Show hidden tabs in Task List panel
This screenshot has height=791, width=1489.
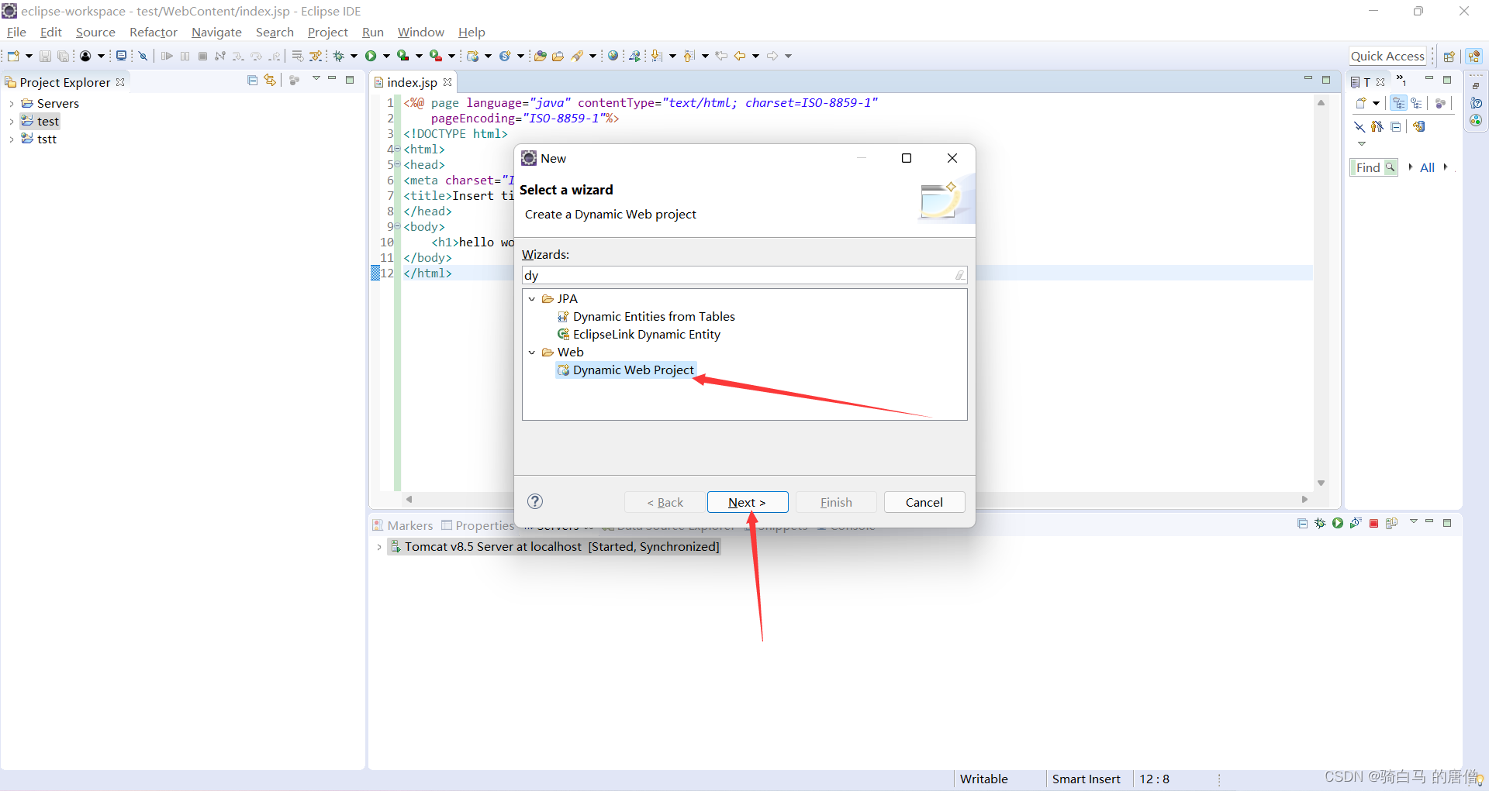pos(1401,80)
